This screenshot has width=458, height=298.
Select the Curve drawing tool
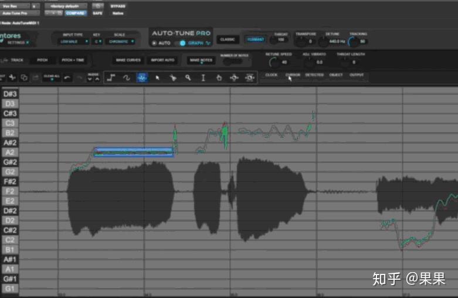(126, 77)
